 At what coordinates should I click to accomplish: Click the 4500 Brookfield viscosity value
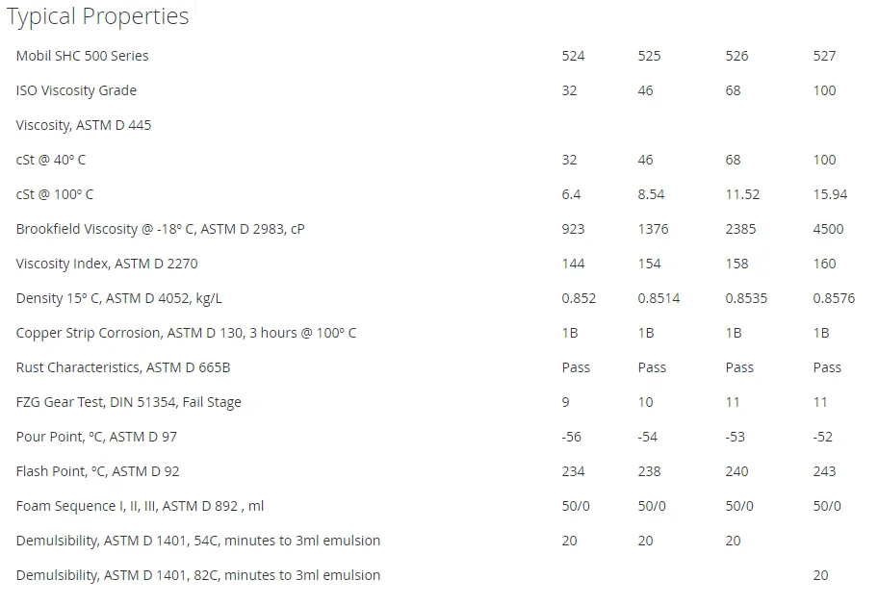coord(828,229)
